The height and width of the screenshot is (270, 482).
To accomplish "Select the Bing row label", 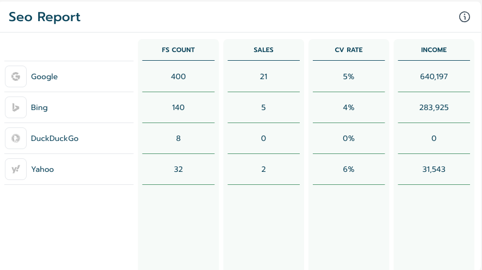I will tap(39, 107).
